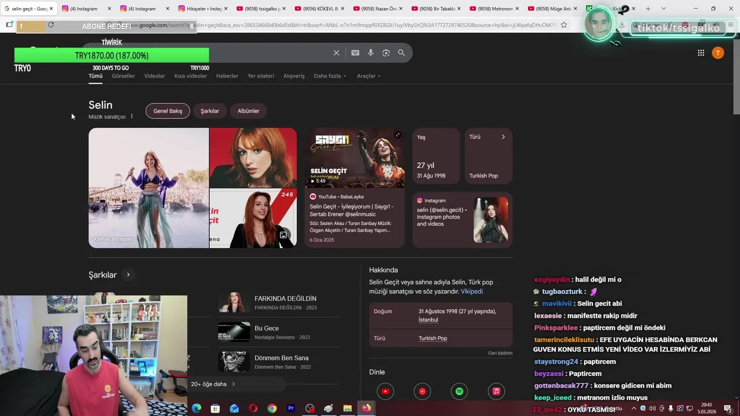Open the Turkish Pop genre link

point(433,338)
